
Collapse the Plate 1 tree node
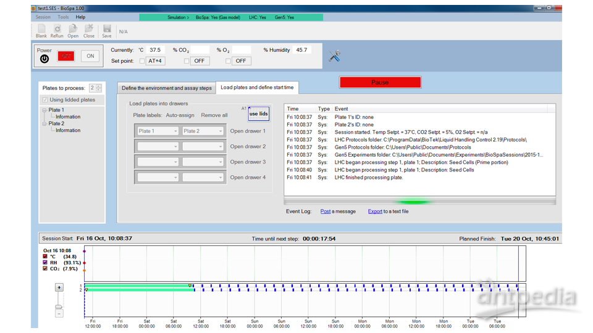[44, 110]
